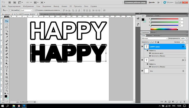The height and width of the screenshot is (108, 189).
Task: Select the Horizontal Type tool
Action: tap(6, 71)
